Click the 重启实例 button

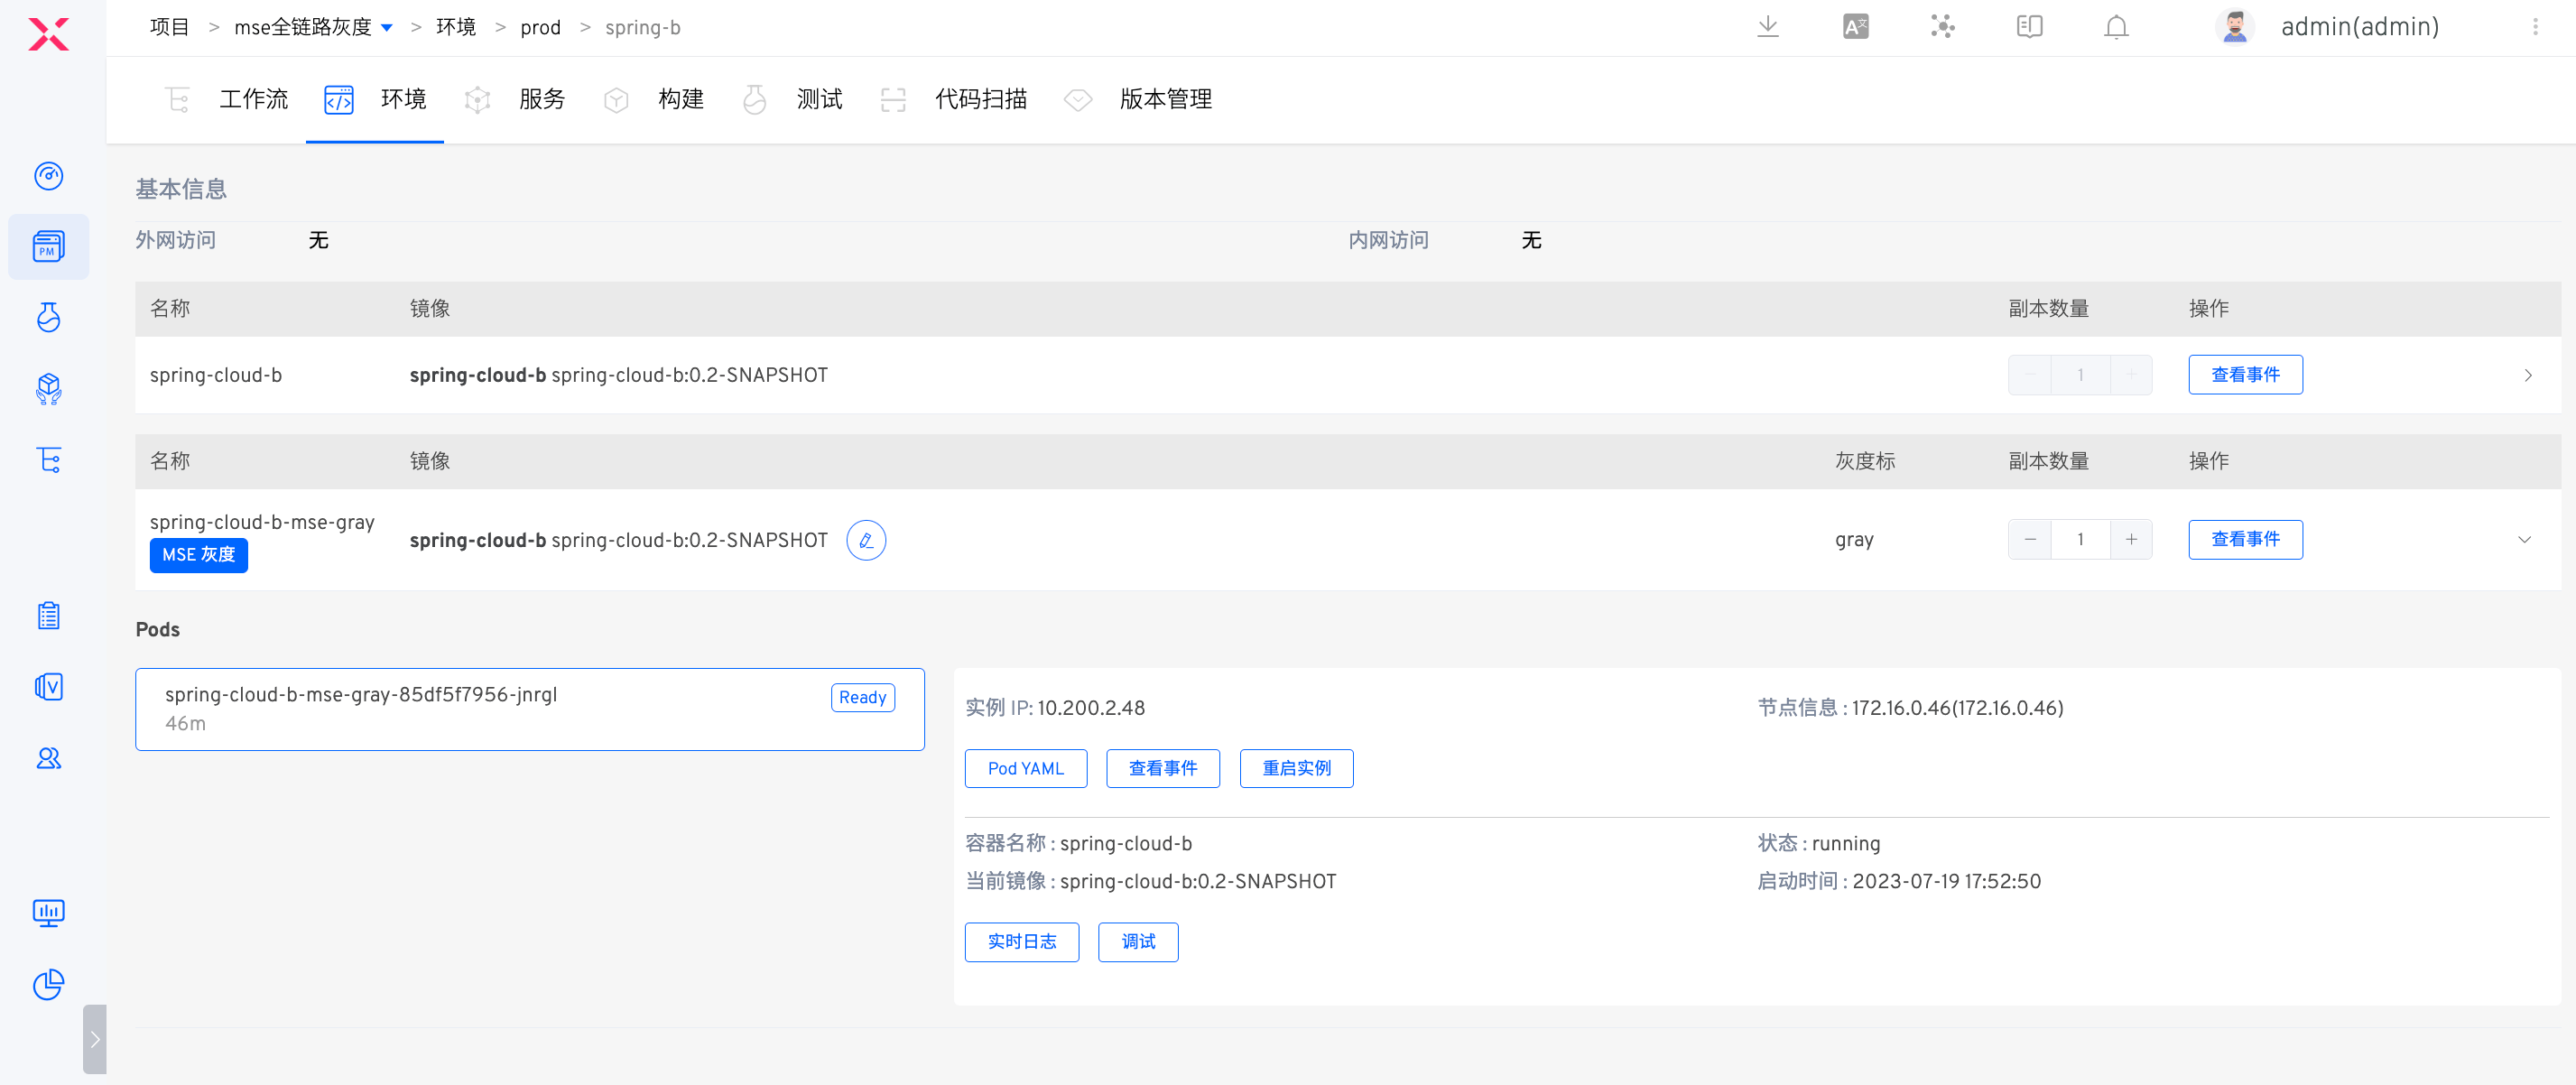coord(1295,768)
